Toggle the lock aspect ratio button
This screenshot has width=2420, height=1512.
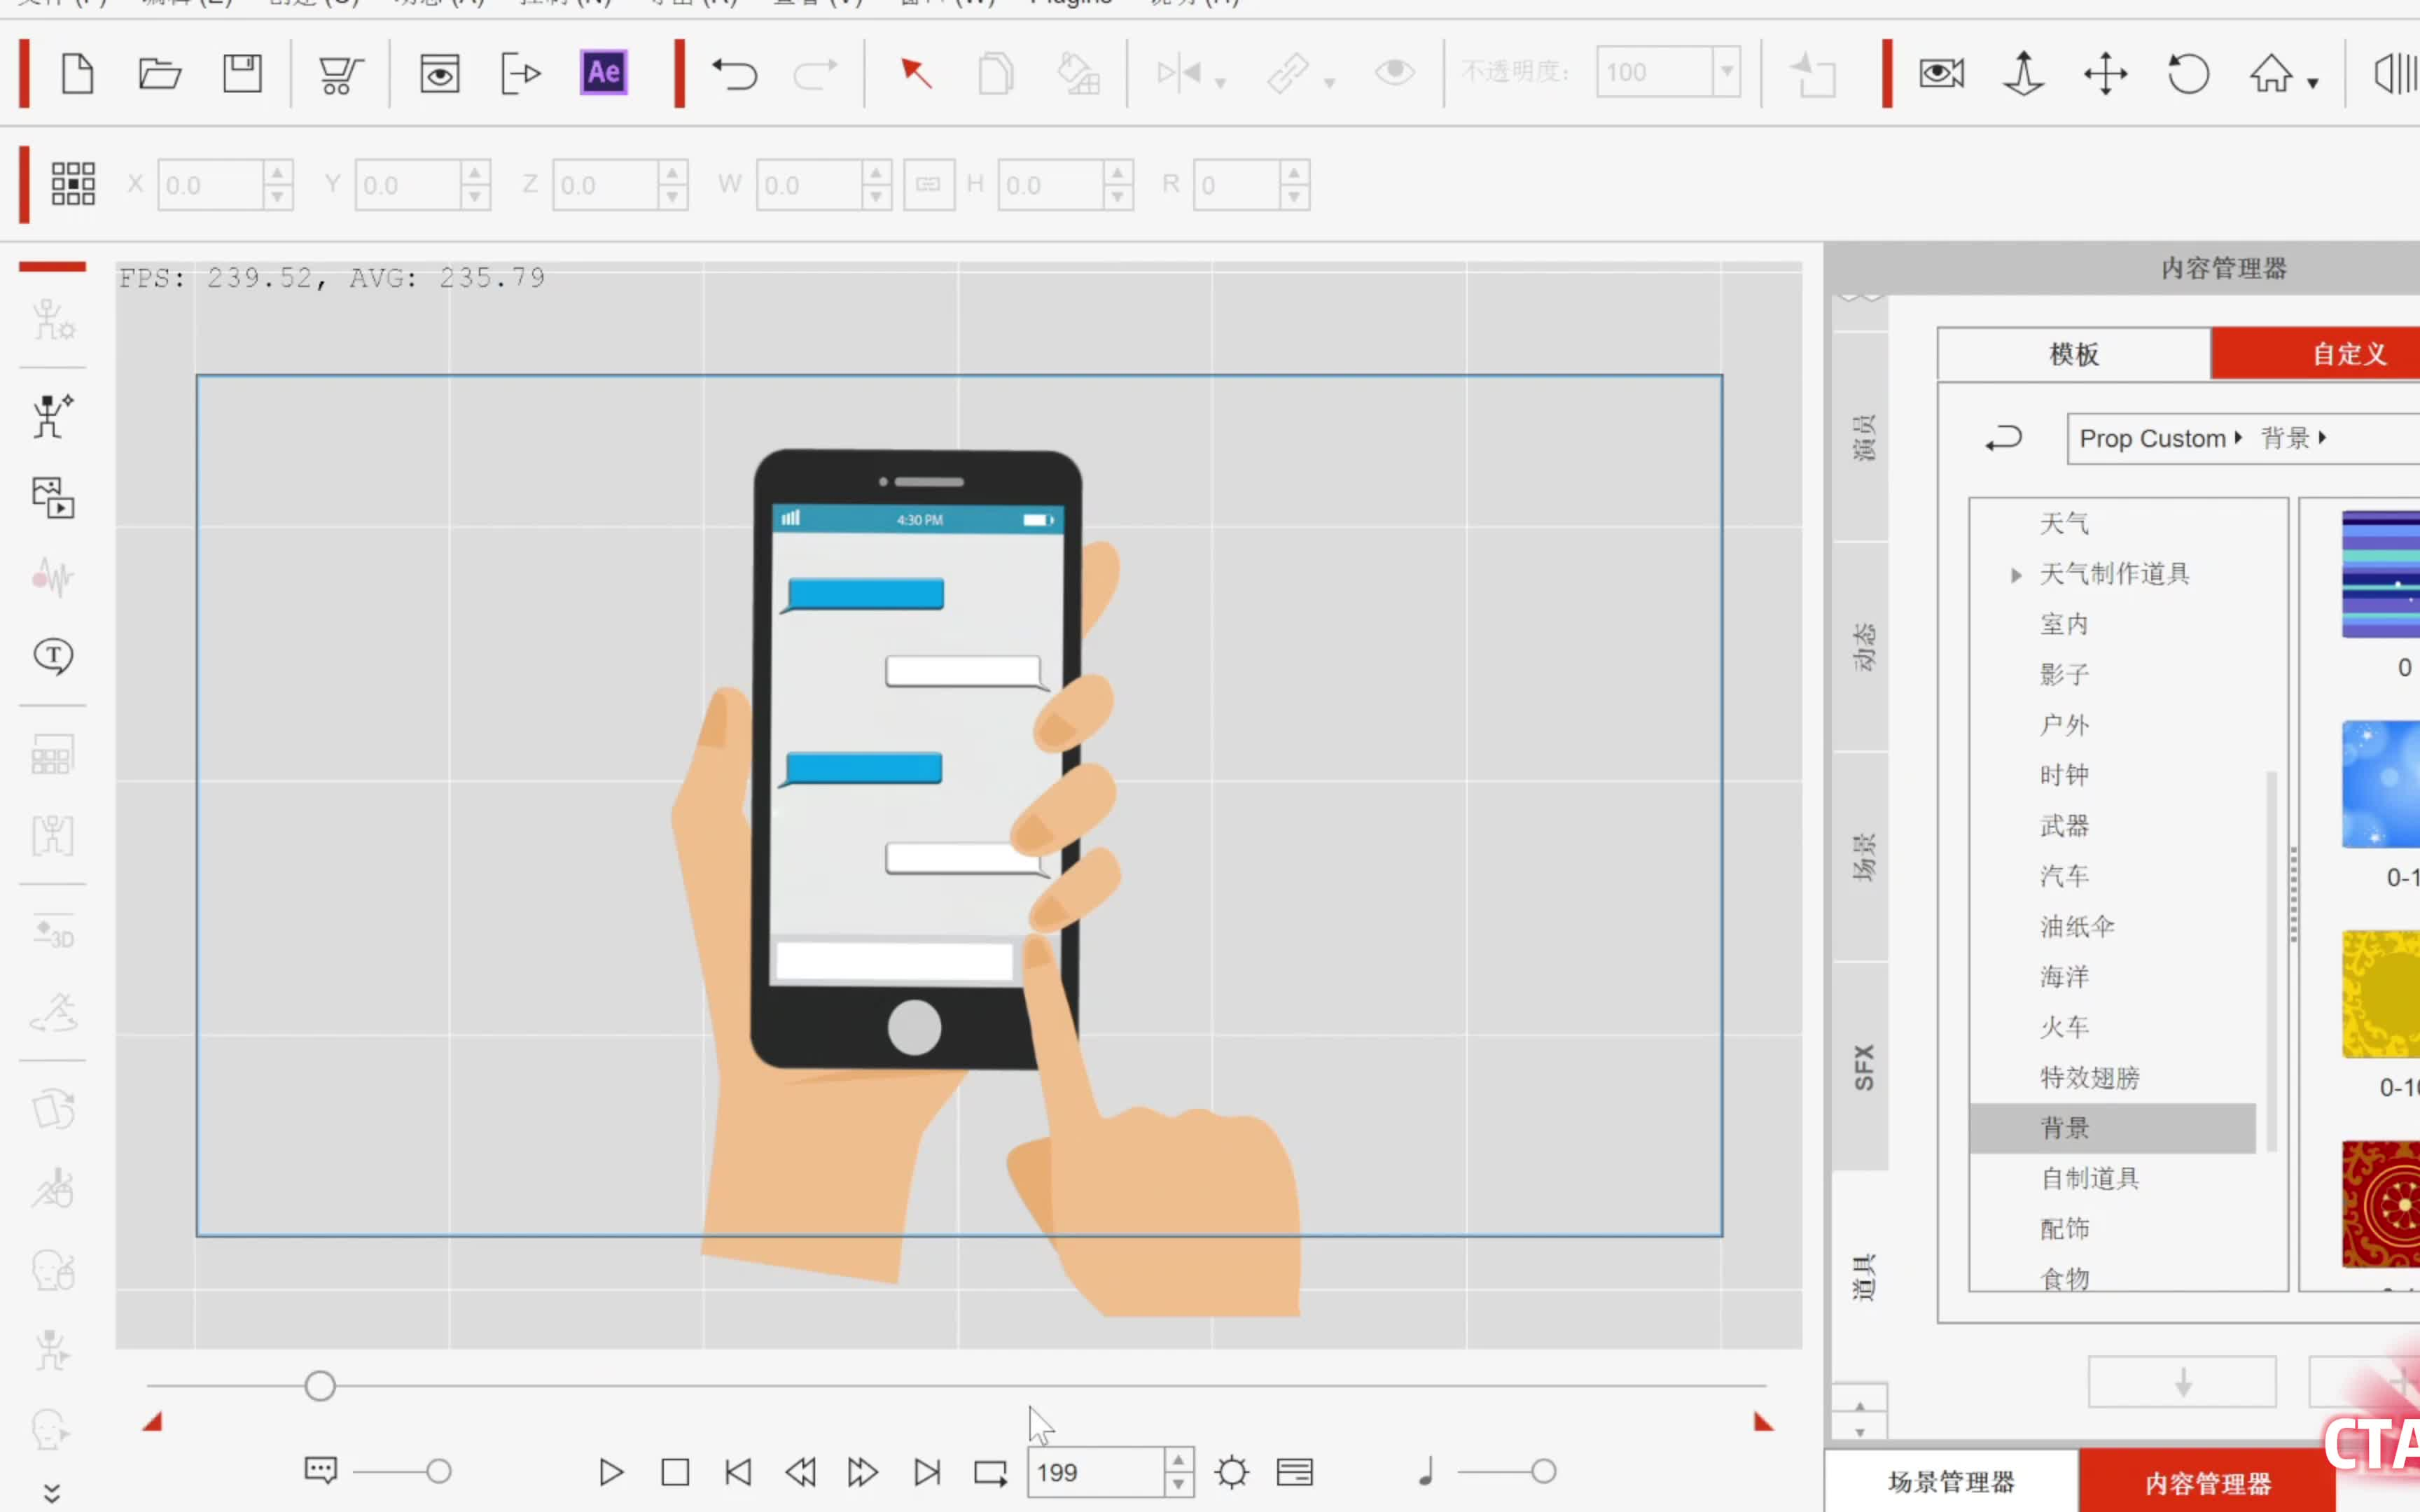click(928, 184)
